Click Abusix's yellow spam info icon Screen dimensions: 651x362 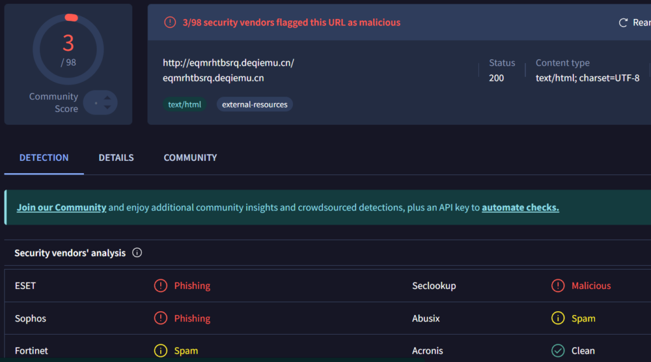point(558,318)
